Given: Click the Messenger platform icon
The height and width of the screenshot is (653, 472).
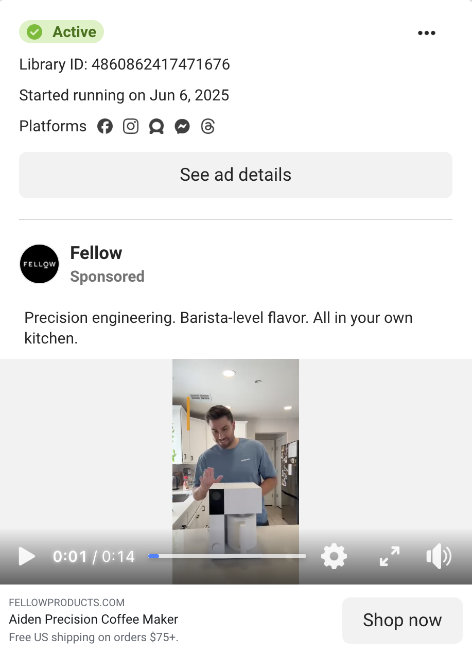Looking at the screenshot, I should [182, 126].
